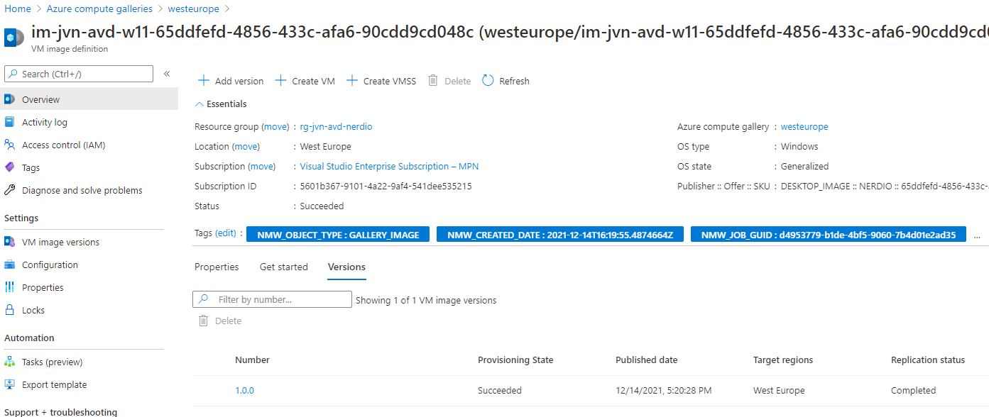Open image version 1.0.0
This screenshot has width=989, height=417.
click(x=245, y=390)
